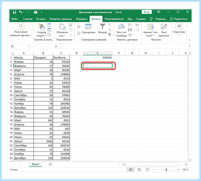
Task: Click zoom out minus button
Action: pos(154,170)
